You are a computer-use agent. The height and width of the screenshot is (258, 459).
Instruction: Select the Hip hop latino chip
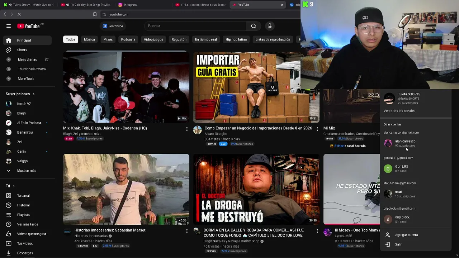click(x=236, y=39)
